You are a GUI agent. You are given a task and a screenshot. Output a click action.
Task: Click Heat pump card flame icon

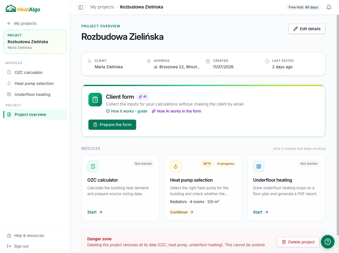pos(176,166)
